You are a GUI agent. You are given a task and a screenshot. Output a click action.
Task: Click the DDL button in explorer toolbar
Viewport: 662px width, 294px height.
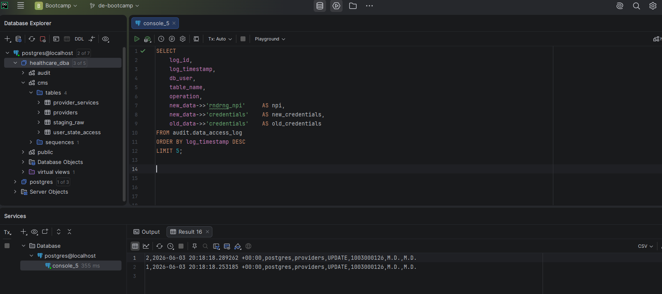point(79,39)
